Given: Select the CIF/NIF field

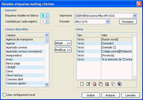Looking at the screenshot, I should click(25, 67).
